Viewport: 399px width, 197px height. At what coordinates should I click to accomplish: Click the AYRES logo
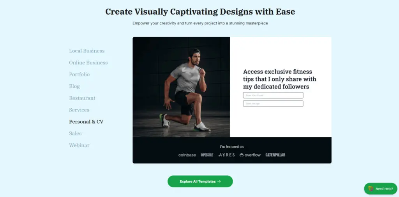point(226,155)
